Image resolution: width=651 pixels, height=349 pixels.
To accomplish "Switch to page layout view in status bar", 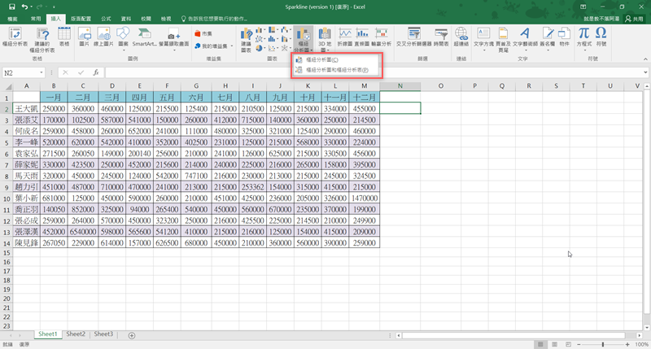I will 553,344.
